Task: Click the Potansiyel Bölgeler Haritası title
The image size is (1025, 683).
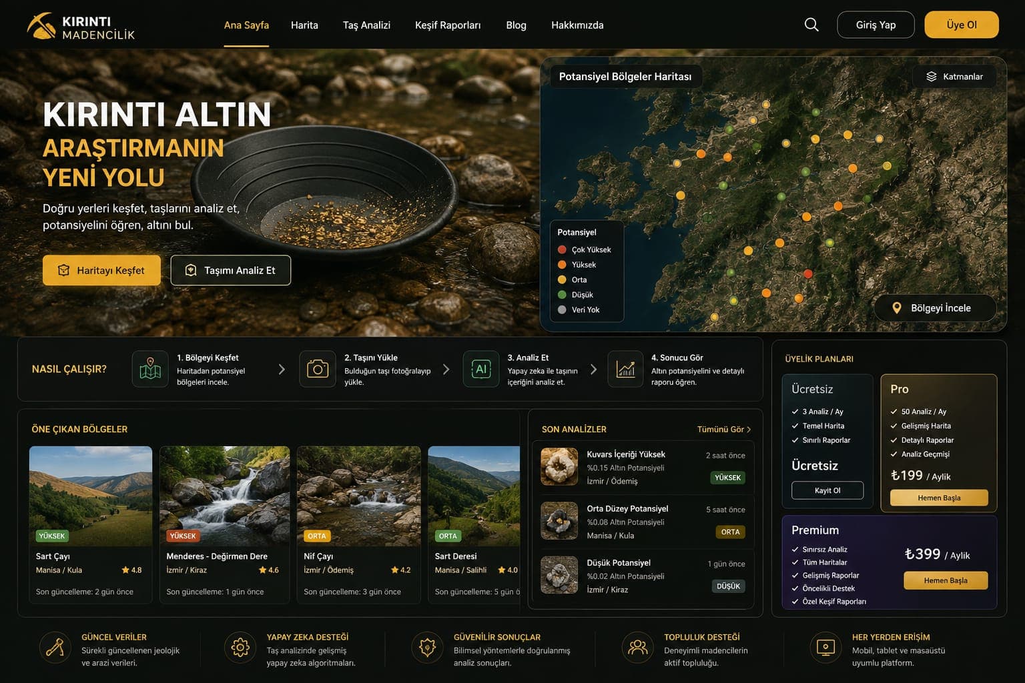Action: tap(625, 77)
